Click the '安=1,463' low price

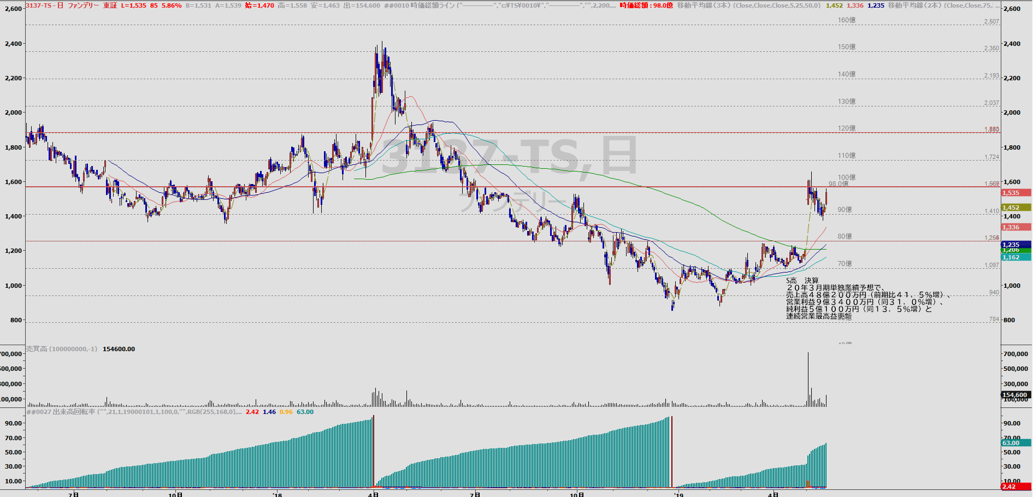pos(326,5)
